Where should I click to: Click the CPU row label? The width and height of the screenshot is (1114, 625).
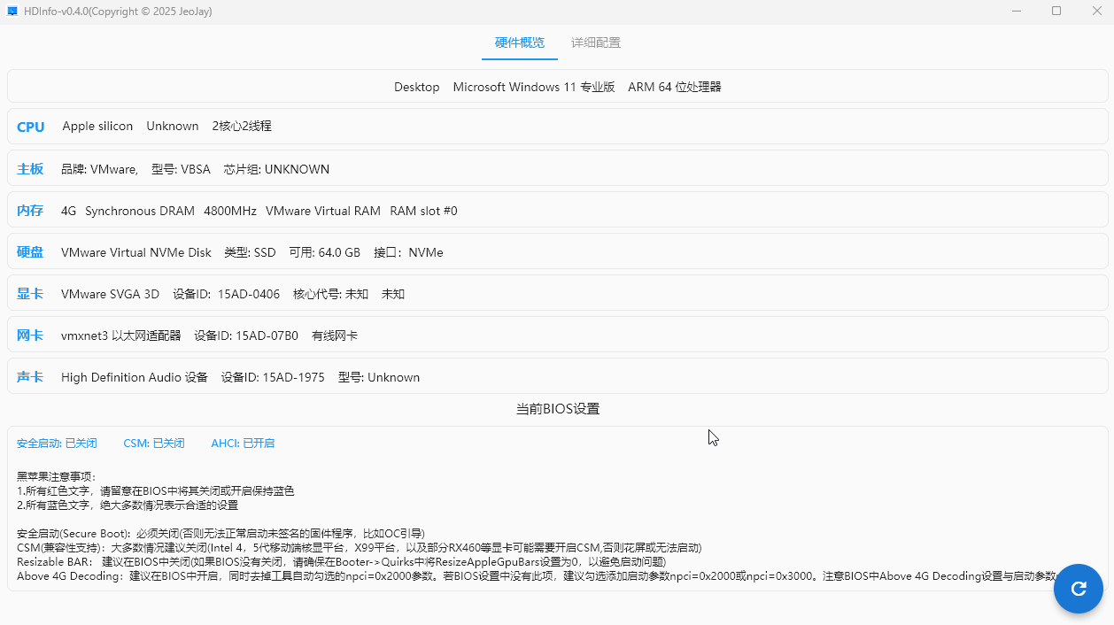click(30, 127)
